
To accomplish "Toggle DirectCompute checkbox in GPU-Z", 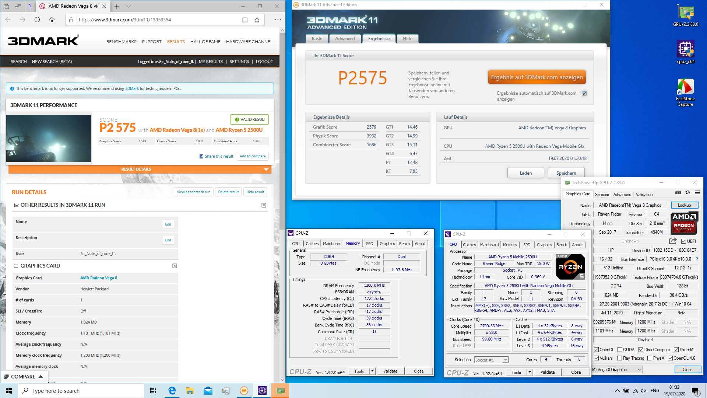I will click(641, 350).
